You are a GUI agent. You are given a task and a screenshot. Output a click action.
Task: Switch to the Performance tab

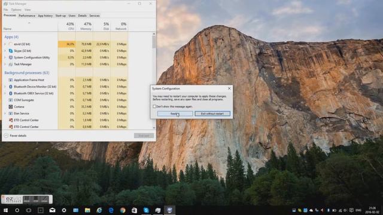(x=27, y=16)
